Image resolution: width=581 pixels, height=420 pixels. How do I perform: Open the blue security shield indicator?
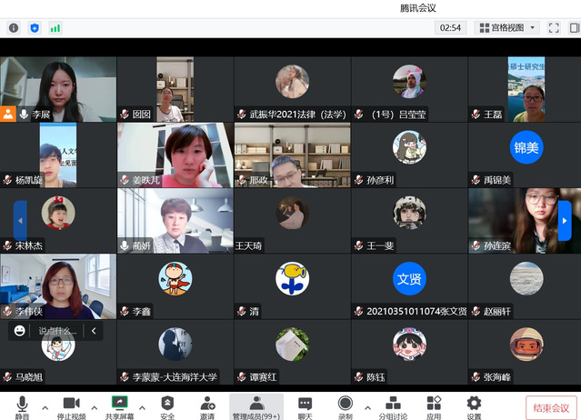click(35, 27)
